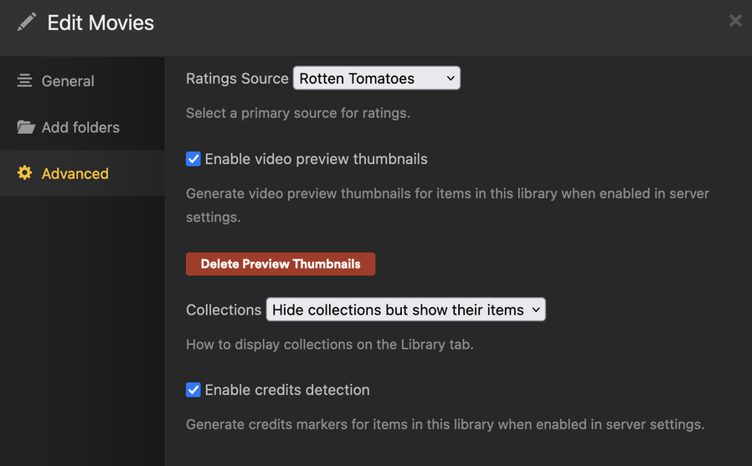Open the Add folders tab
Viewport: 752px width, 466px height.
(x=80, y=127)
